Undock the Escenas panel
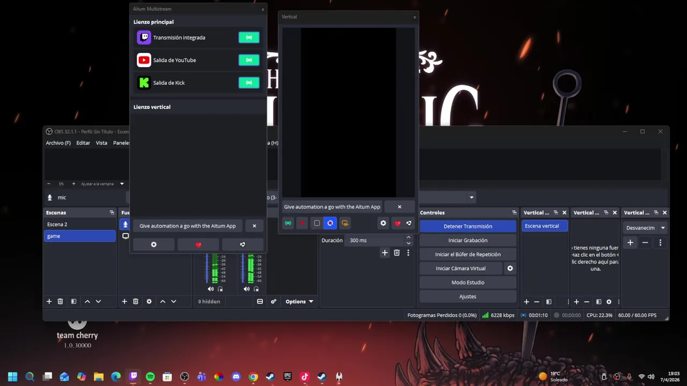The height and width of the screenshot is (386, 687). [112, 213]
